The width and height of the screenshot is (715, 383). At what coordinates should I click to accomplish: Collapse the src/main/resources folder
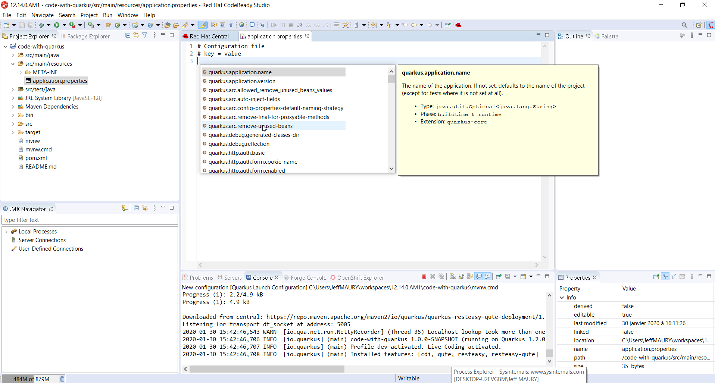click(x=13, y=64)
